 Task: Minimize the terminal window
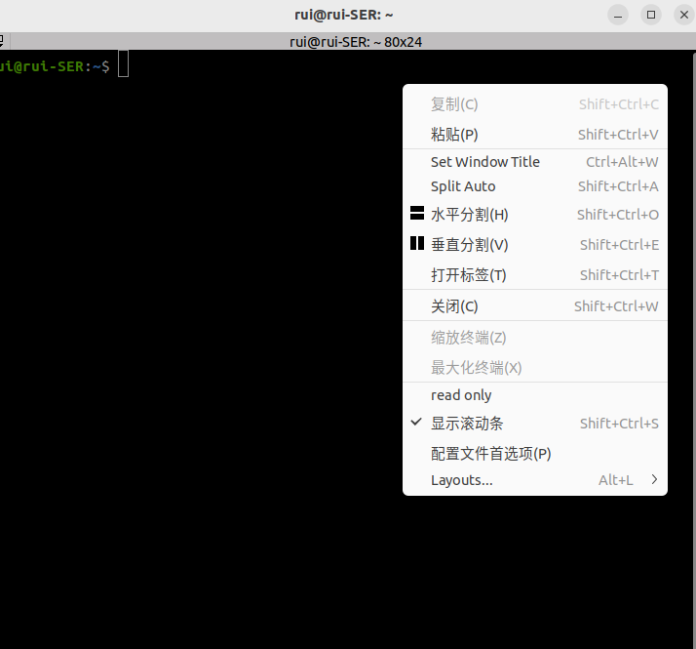click(x=618, y=15)
